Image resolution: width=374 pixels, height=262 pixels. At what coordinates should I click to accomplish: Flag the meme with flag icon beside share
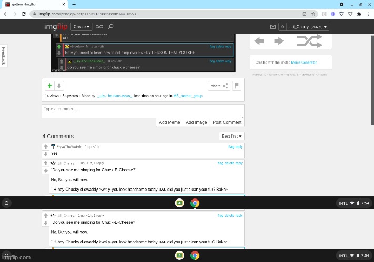click(237, 86)
